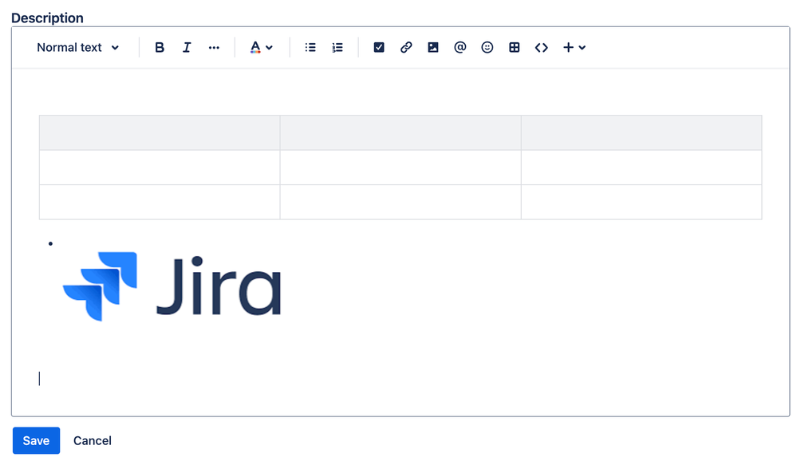Insert a numbered list

click(337, 47)
